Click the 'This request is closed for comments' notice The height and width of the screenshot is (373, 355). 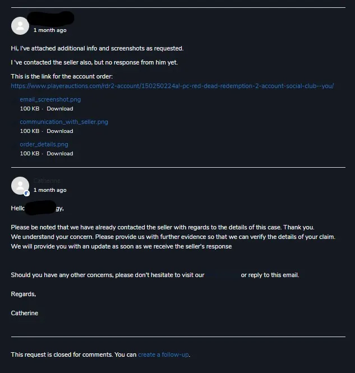[x=73, y=354]
